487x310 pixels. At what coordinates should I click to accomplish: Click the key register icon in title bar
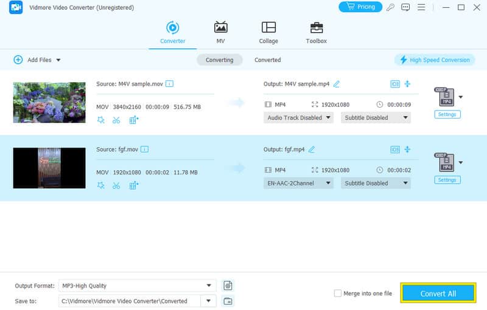[390, 7]
